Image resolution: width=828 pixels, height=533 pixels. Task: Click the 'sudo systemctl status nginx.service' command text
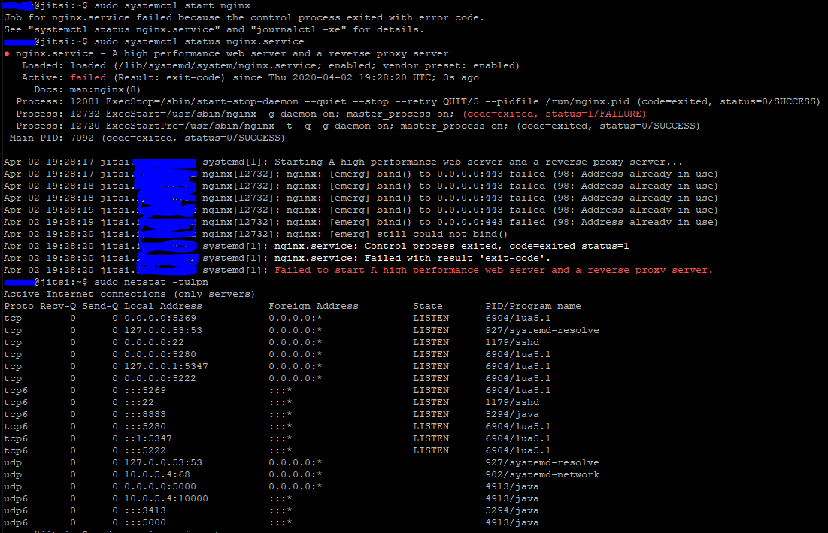tap(199, 41)
